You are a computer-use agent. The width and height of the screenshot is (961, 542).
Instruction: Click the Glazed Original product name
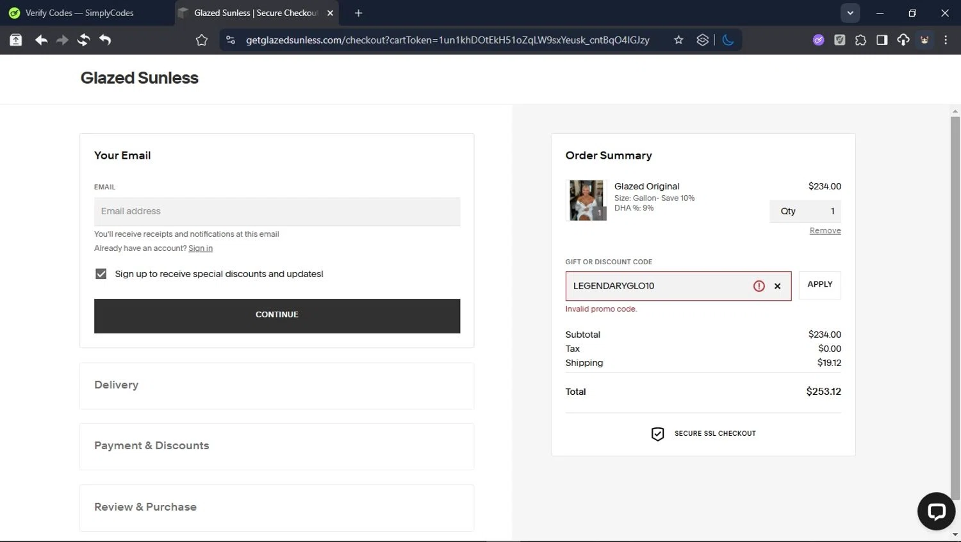point(646,186)
